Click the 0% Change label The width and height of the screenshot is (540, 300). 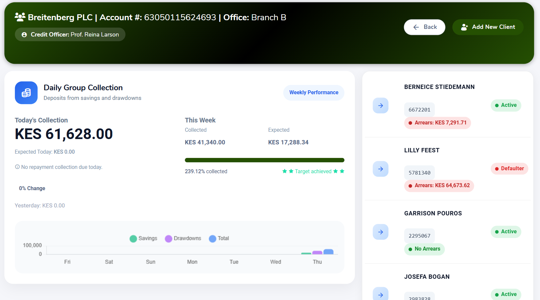click(32, 188)
